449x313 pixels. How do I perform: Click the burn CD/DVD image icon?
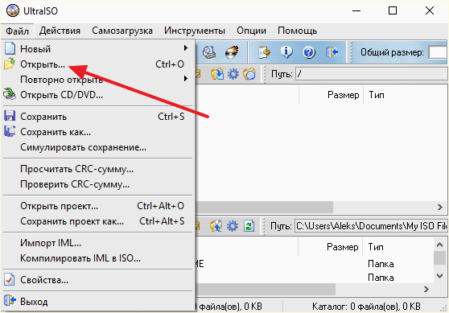(232, 52)
